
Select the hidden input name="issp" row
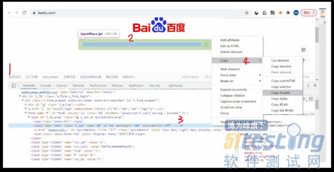point(65,151)
